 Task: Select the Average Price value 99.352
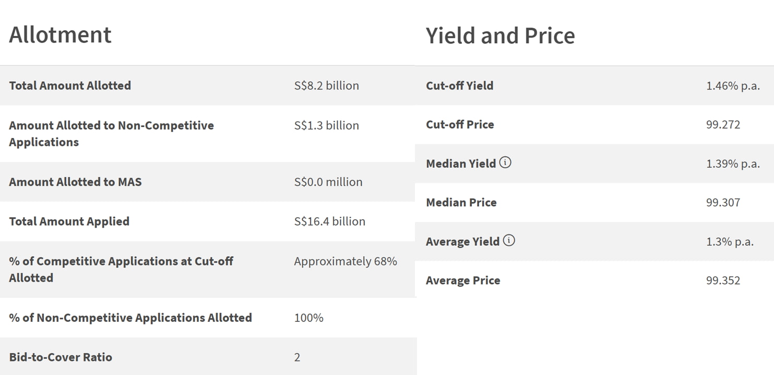tap(723, 280)
